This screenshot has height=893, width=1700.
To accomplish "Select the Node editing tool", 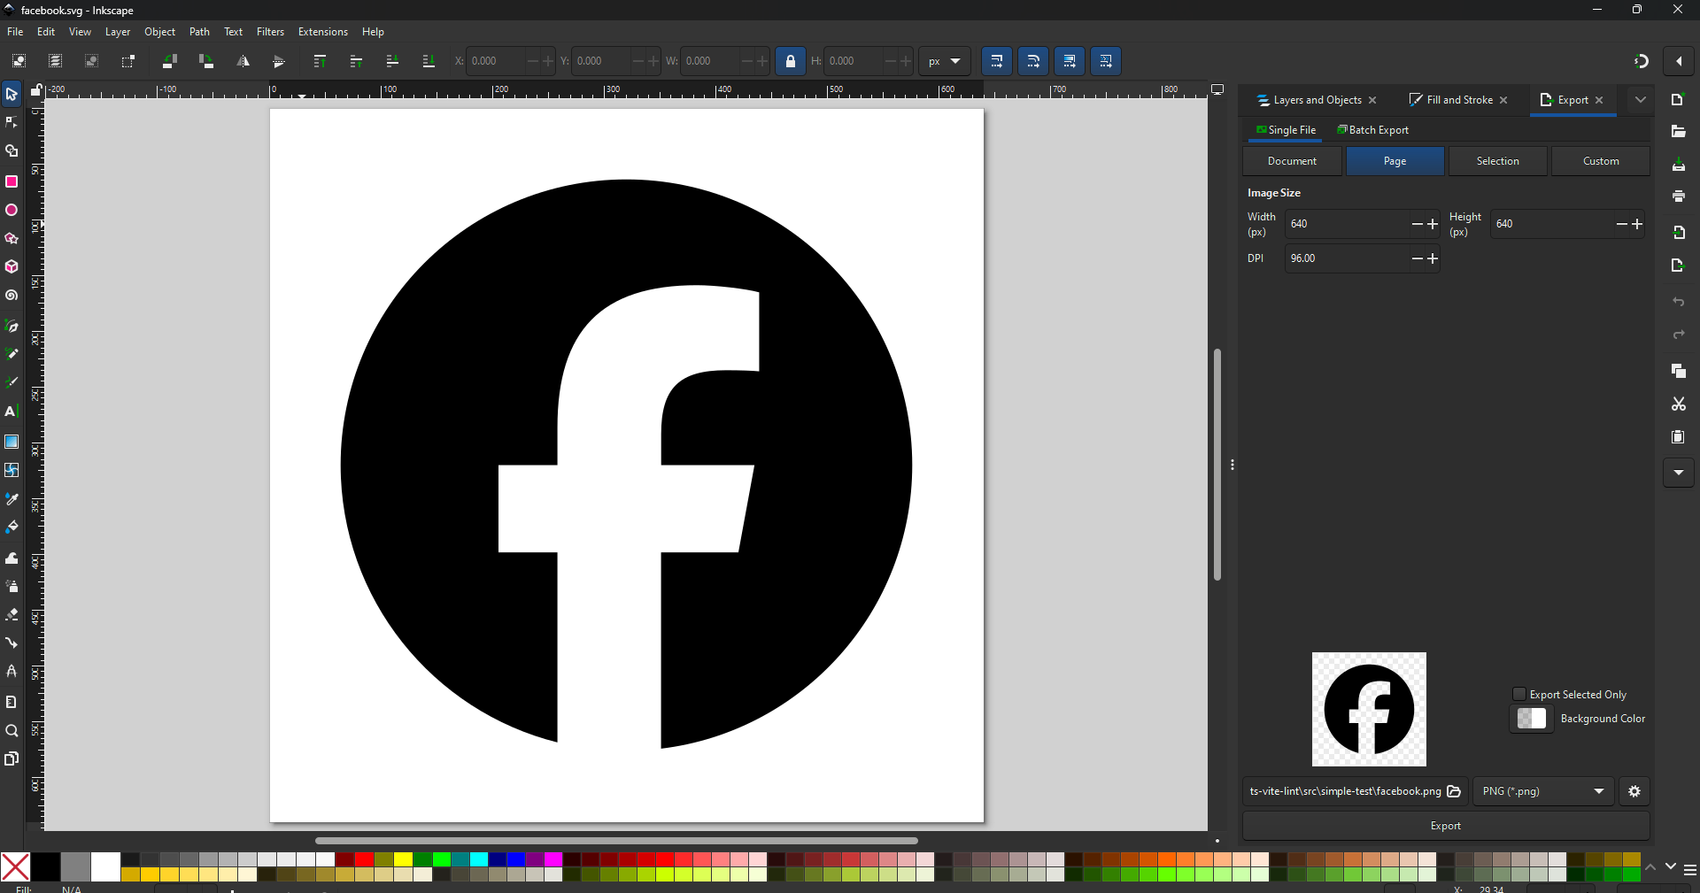I will (12, 123).
